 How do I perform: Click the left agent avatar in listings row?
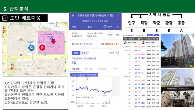pos(125,43)
